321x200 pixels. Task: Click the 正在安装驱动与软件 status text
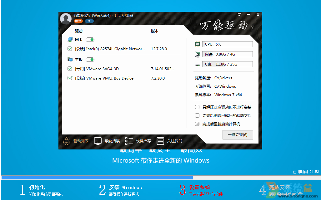coord(206,194)
